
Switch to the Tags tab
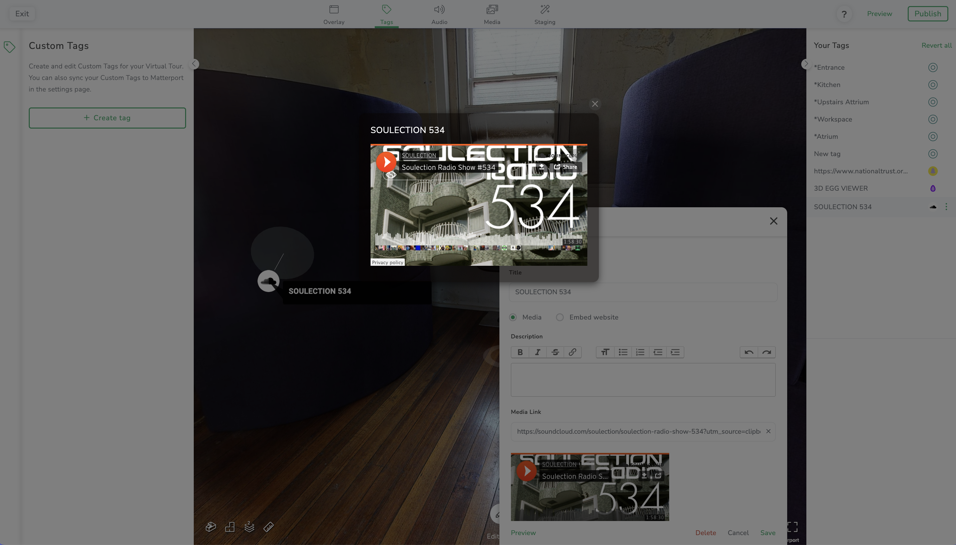pos(387,14)
